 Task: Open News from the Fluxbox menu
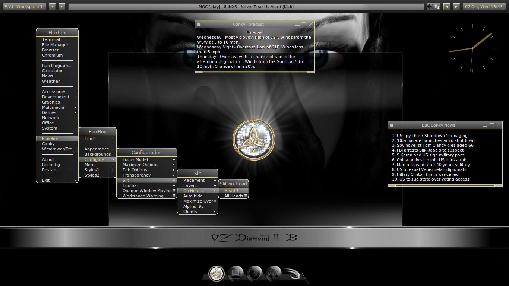click(57, 76)
